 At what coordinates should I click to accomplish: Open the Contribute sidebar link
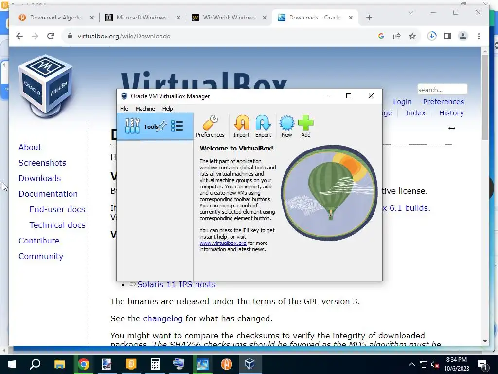coord(39,241)
